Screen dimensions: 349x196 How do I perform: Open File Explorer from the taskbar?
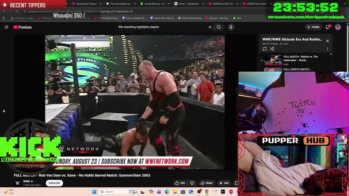175,192
